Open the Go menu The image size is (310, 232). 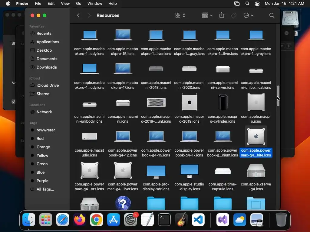point(79,4)
